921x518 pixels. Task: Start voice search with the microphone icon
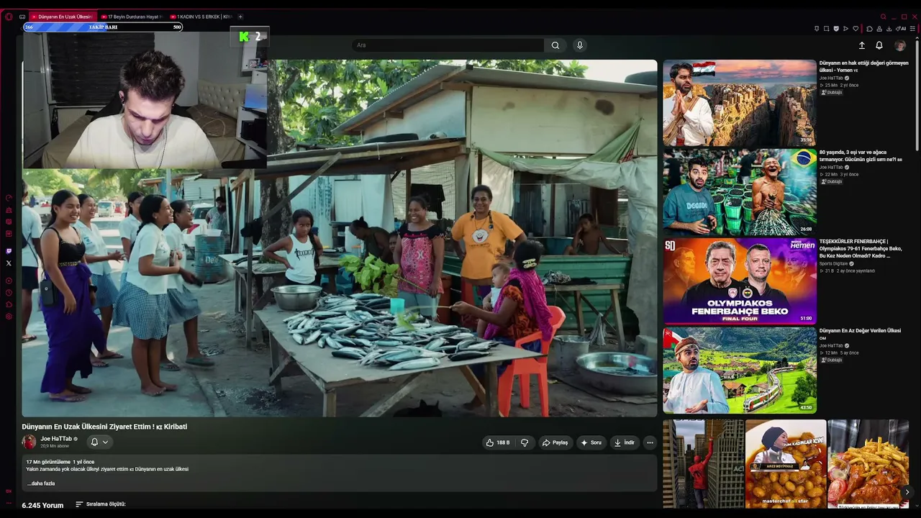coord(580,45)
